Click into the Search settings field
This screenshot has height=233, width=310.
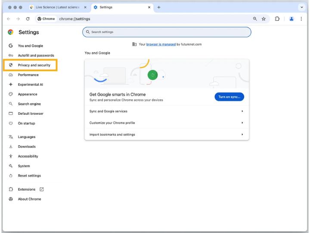pos(167,32)
